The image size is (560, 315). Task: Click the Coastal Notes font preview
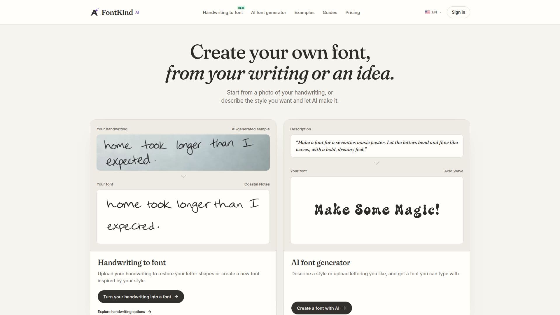(183, 217)
